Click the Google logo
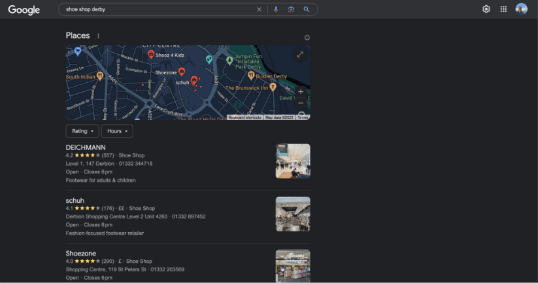This screenshot has width=538, height=283. pos(24,10)
